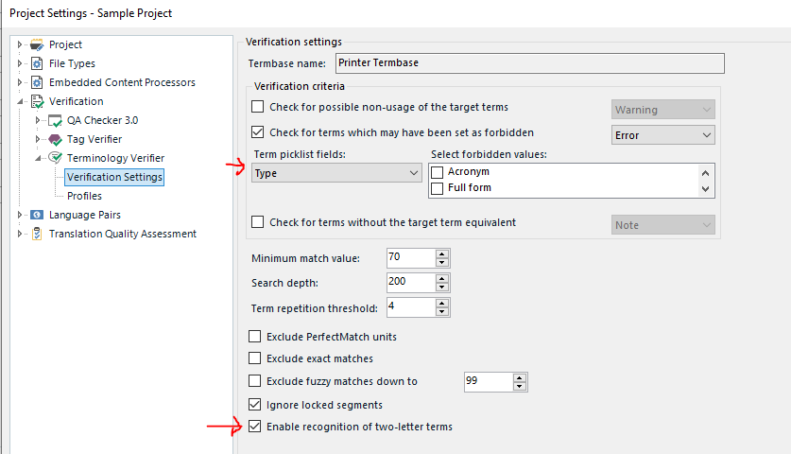The height and width of the screenshot is (454, 791).
Task: Click the Language Pairs icon
Action: (x=37, y=215)
